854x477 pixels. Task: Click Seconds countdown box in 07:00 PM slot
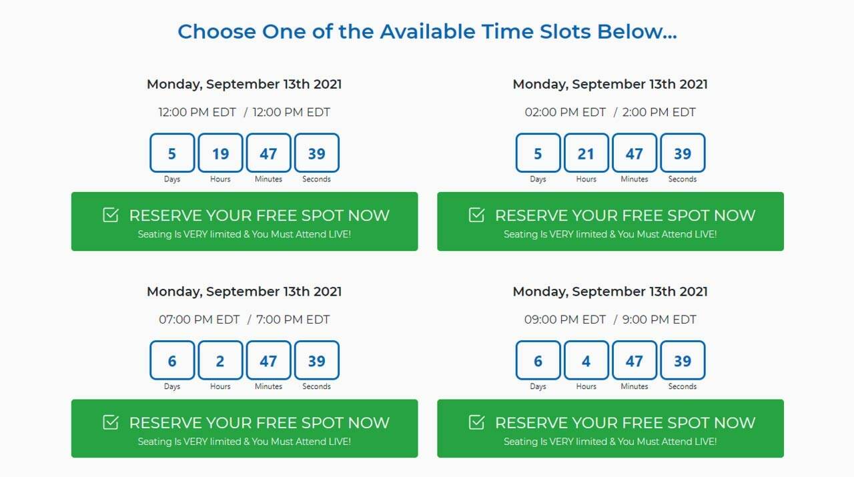pyautogui.click(x=316, y=361)
